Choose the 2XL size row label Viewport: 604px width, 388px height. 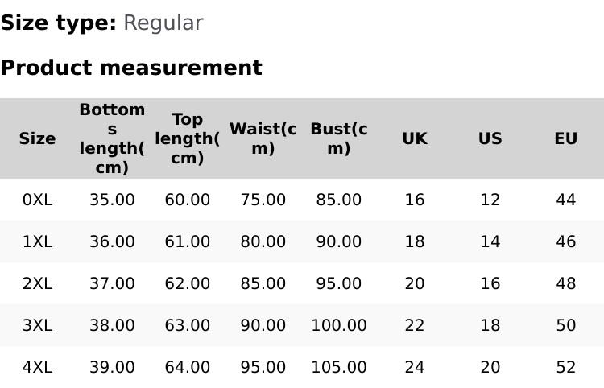pyautogui.click(x=37, y=283)
